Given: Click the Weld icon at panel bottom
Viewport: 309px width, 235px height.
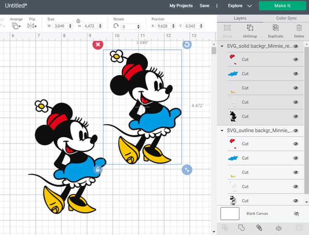Looking at the screenshot, I should coord(241,228).
